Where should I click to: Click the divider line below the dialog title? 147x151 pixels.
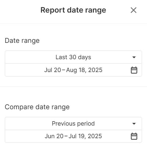73,24
